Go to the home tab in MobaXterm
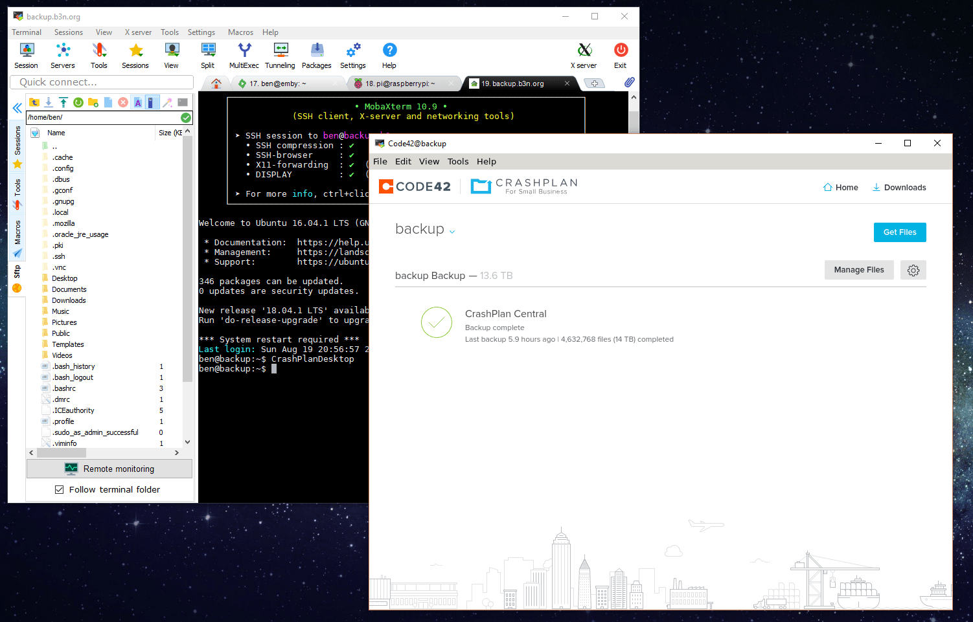The height and width of the screenshot is (622, 973). [x=216, y=83]
